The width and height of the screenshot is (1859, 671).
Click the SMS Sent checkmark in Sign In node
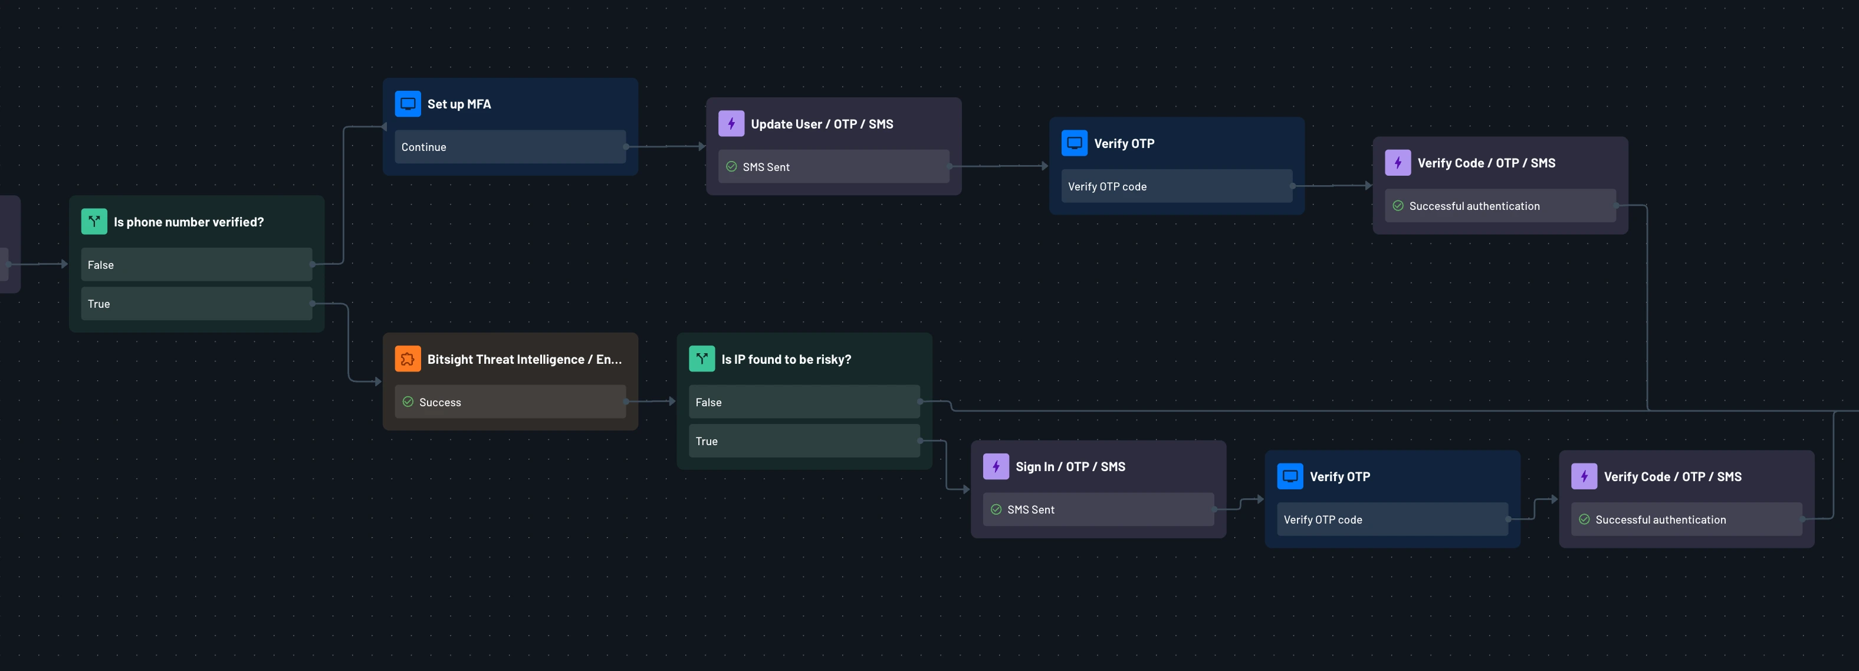click(x=996, y=509)
